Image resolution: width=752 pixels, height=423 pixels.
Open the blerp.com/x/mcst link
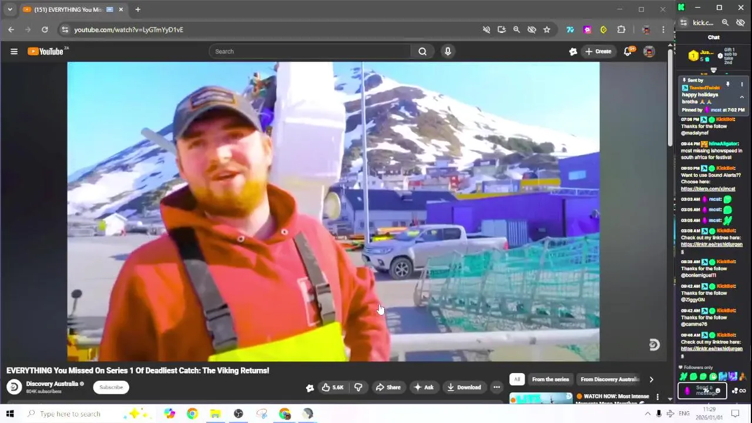pyautogui.click(x=708, y=189)
